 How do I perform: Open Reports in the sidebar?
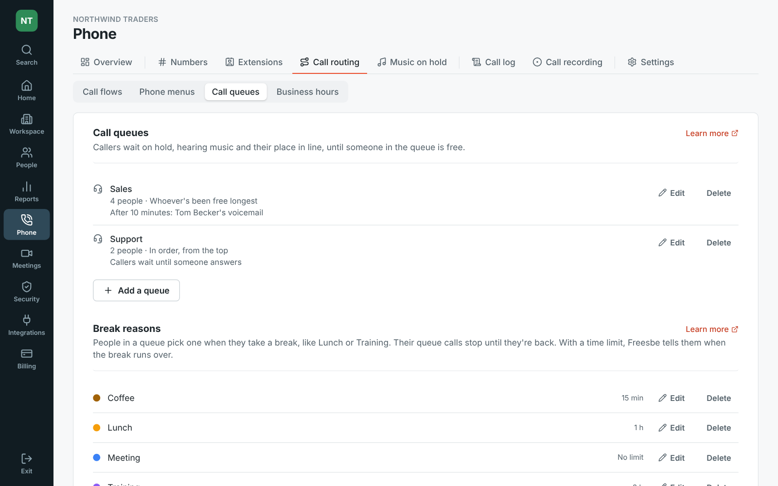[x=27, y=192]
